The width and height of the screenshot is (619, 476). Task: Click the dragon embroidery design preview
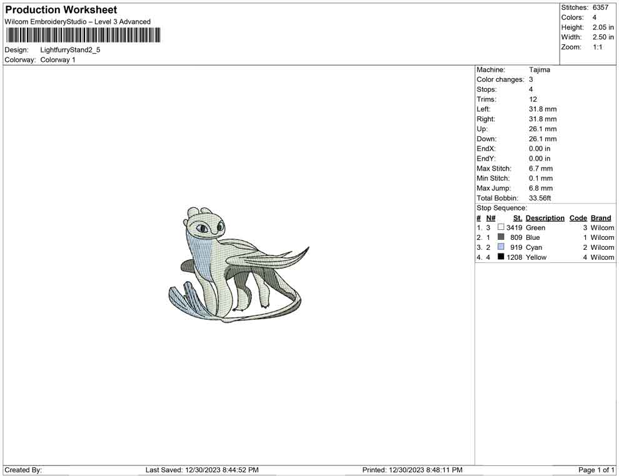[x=238, y=265]
